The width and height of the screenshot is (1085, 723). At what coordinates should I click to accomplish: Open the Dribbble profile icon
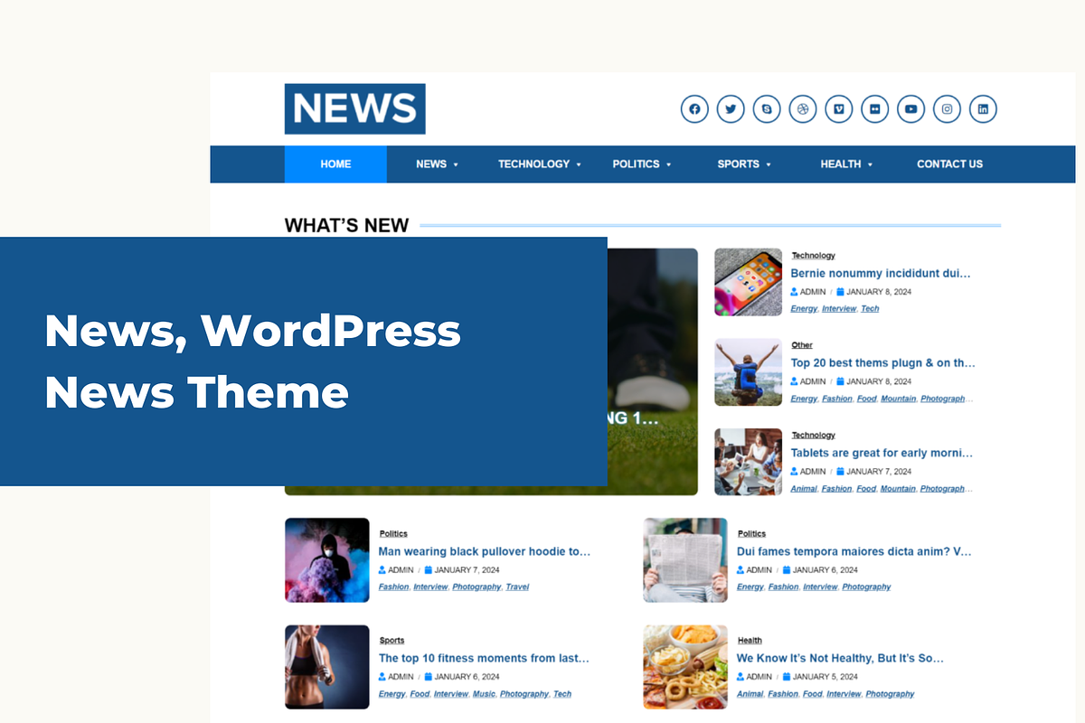(803, 108)
